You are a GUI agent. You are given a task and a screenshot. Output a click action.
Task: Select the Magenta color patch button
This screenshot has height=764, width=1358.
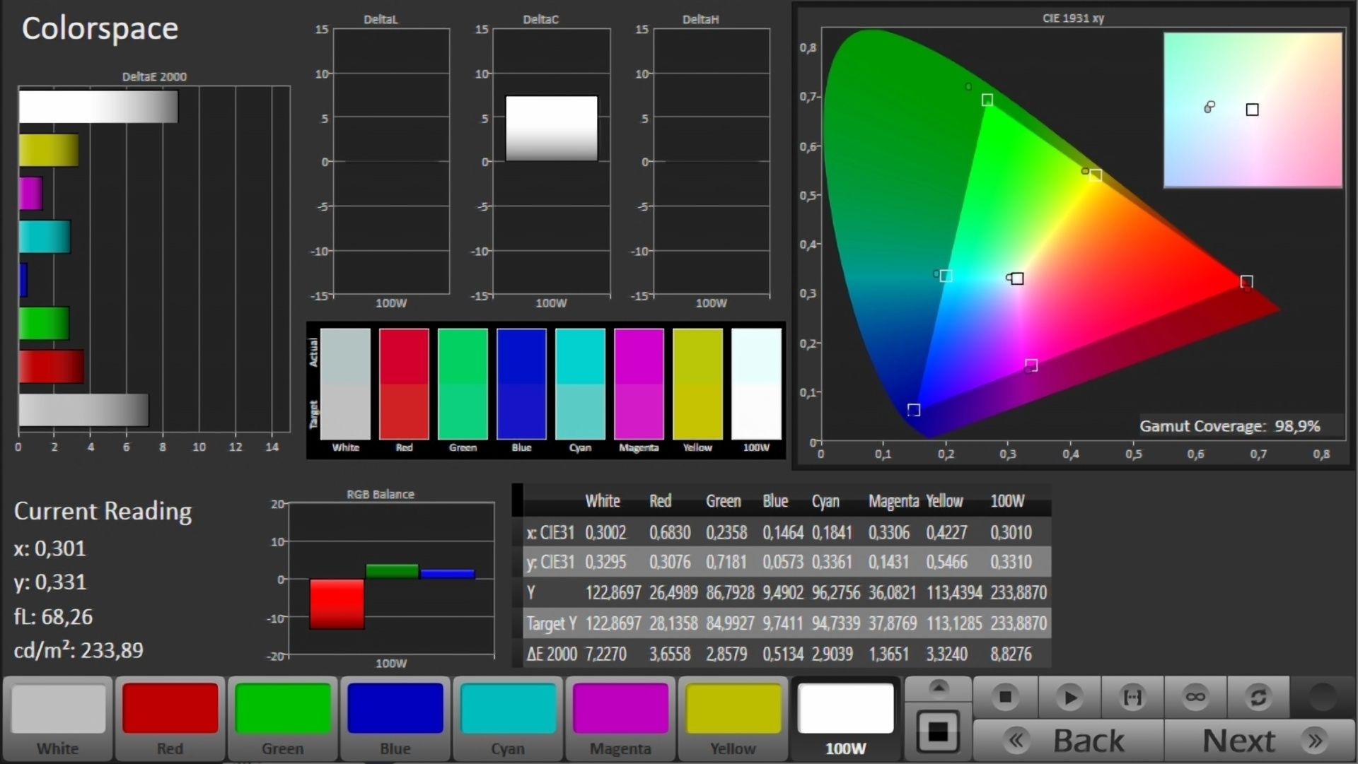click(620, 718)
